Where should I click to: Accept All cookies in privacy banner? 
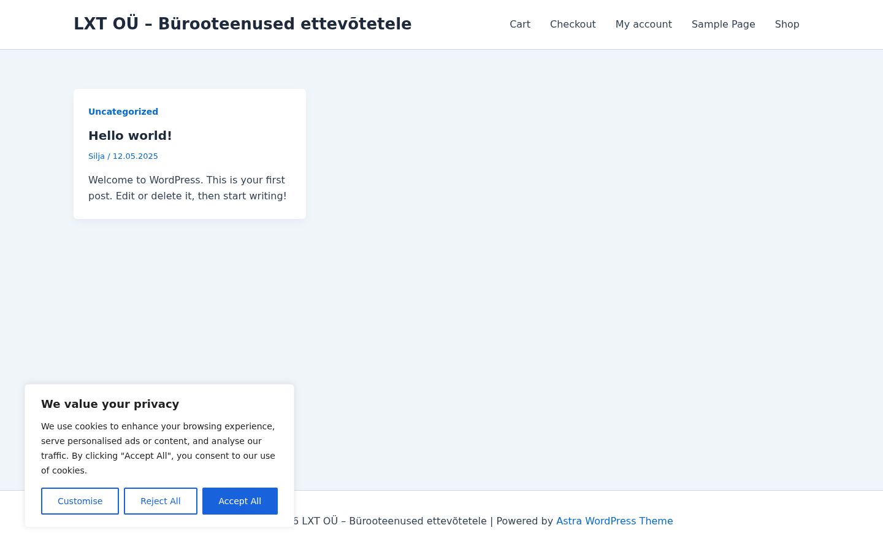(240, 501)
